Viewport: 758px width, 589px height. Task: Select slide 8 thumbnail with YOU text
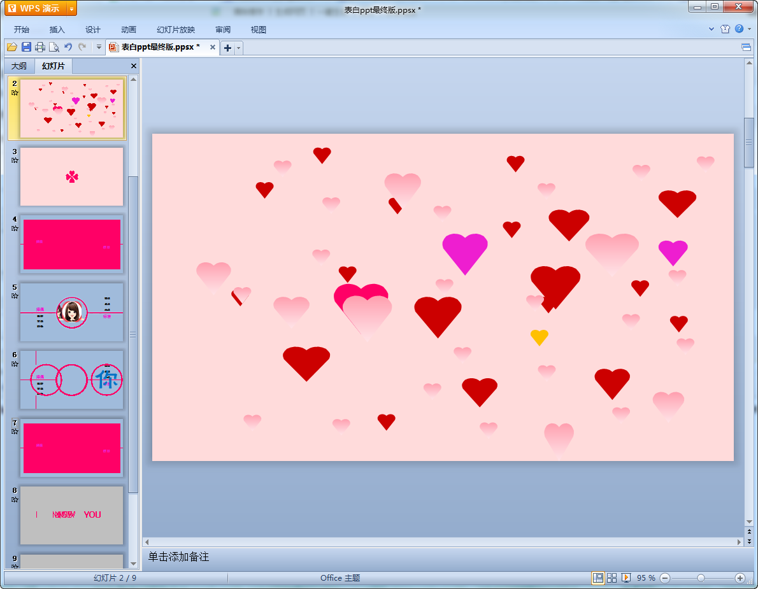click(71, 516)
